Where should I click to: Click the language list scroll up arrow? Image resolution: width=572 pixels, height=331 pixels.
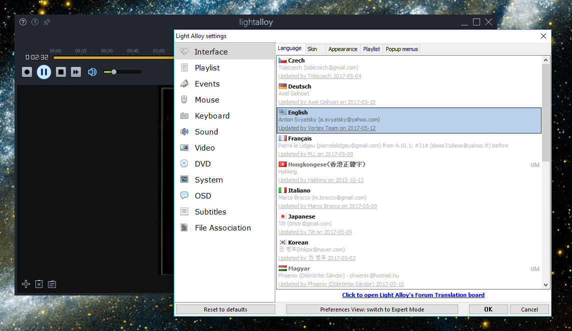point(546,60)
